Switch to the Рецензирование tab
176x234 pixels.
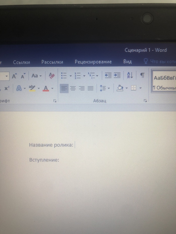click(93, 62)
